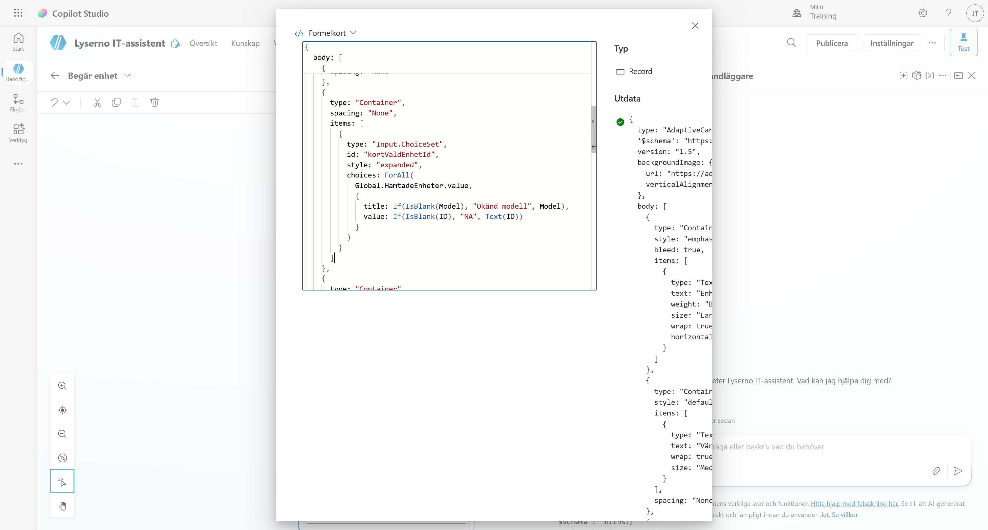Open the undo options dropdown arrow
Screen dimensions: 988x530
point(67,102)
